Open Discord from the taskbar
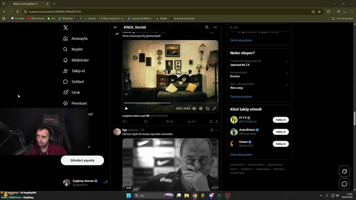Screen dimensions: 356x200 (x=211, y=196)
